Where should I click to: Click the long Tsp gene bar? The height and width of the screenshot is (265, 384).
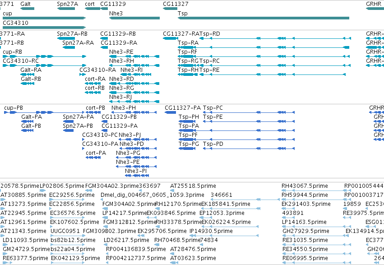tap(263, 18)
